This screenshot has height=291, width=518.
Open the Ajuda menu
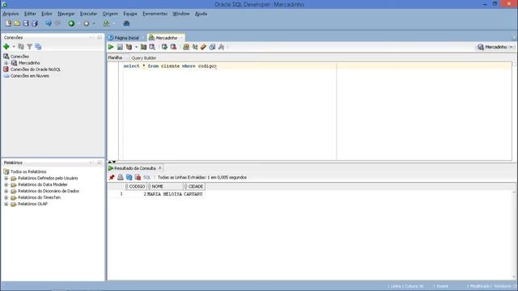(x=201, y=14)
